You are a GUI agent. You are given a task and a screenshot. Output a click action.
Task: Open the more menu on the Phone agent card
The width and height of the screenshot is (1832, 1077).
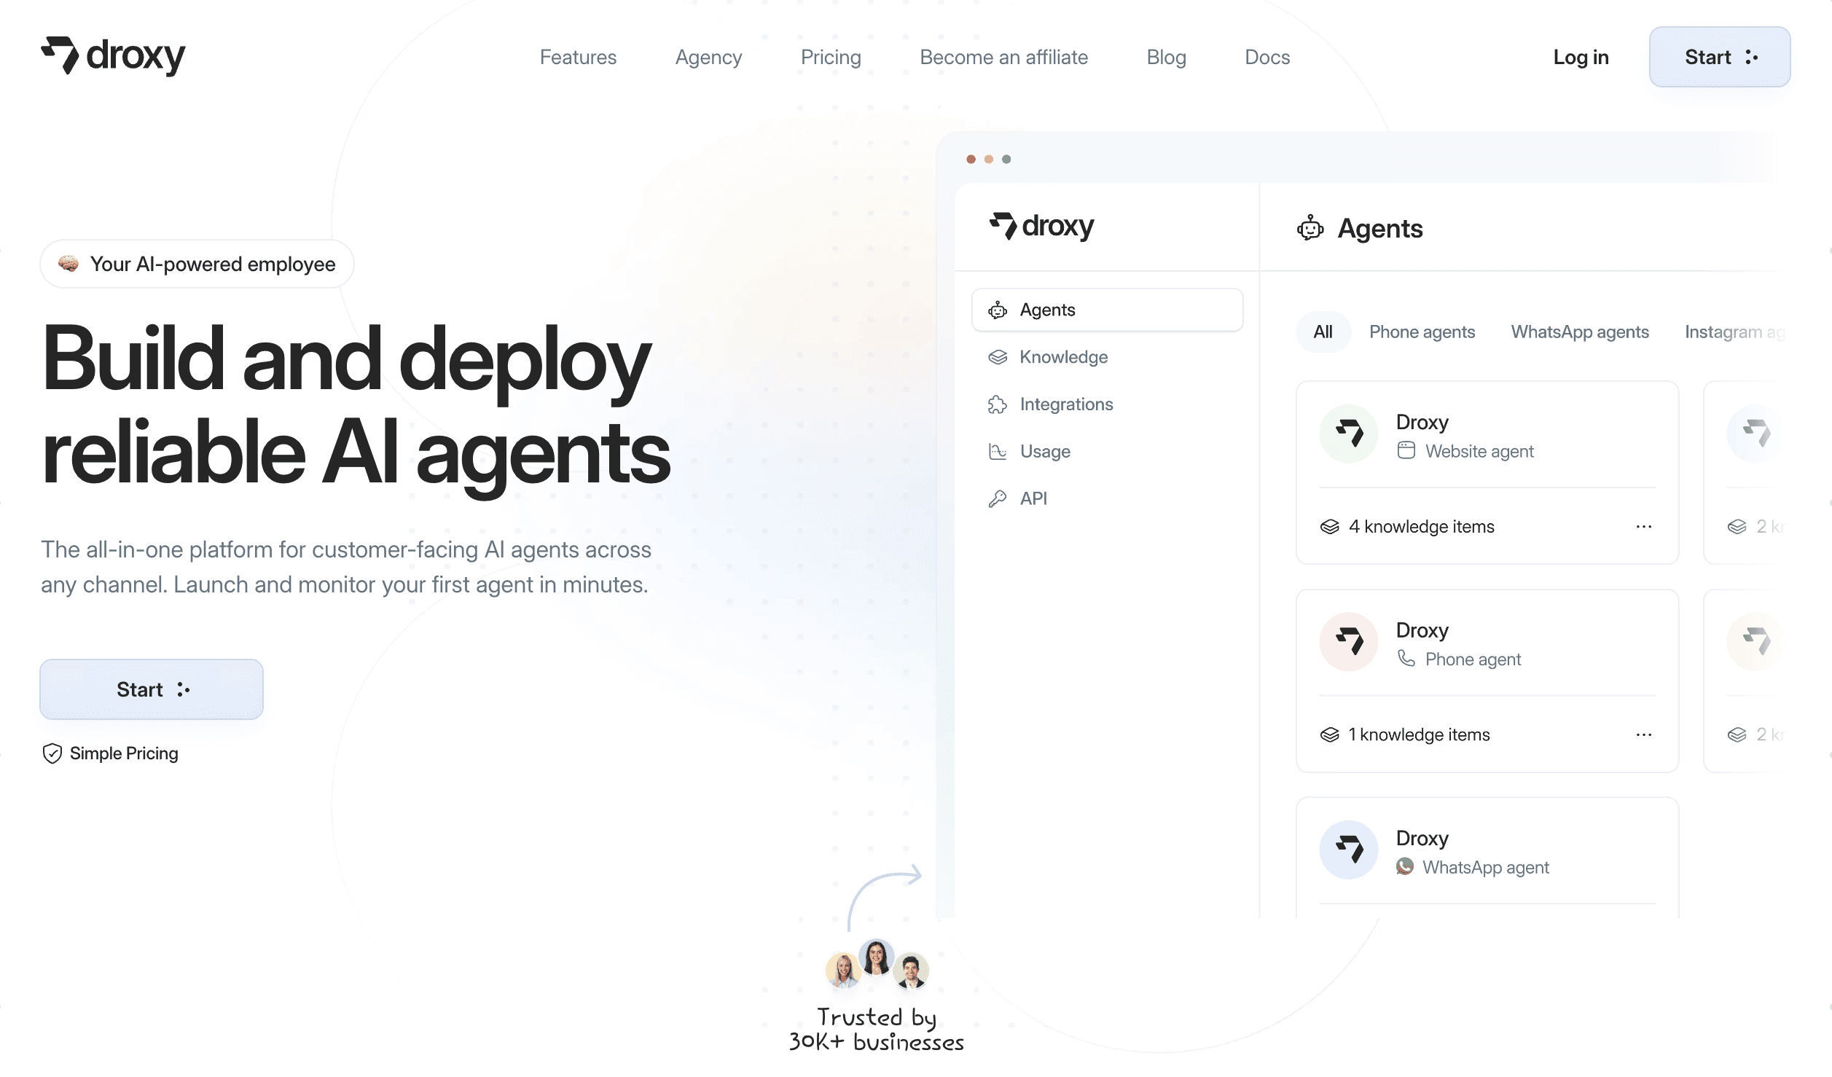pyautogui.click(x=1644, y=735)
